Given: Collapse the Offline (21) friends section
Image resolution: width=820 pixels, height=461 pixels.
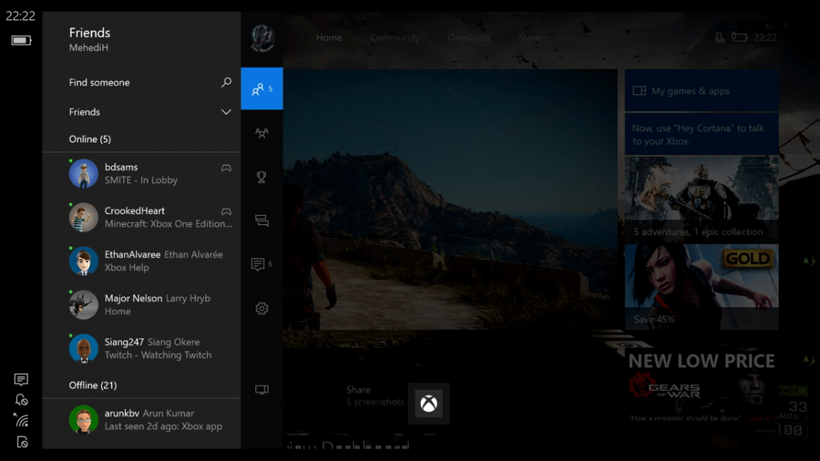Looking at the screenshot, I should [x=92, y=385].
